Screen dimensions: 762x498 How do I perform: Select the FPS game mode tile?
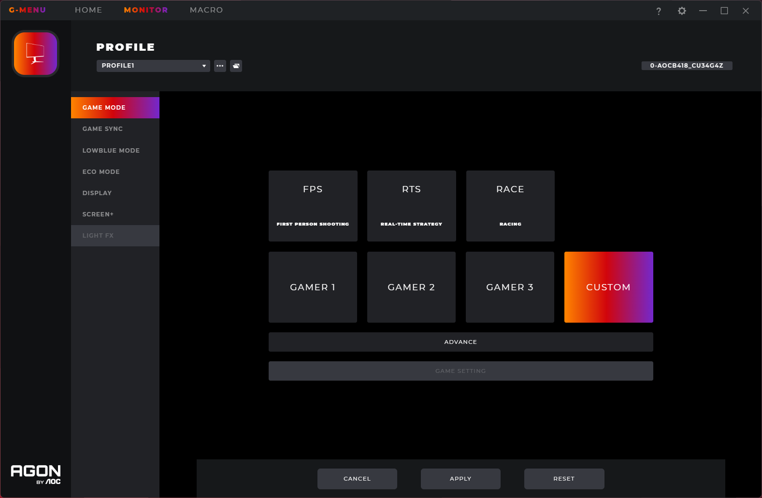point(313,206)
